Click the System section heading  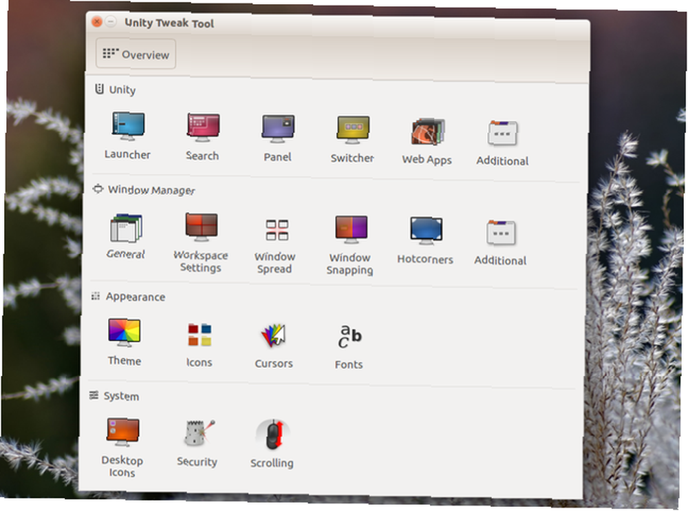[114, 396]
